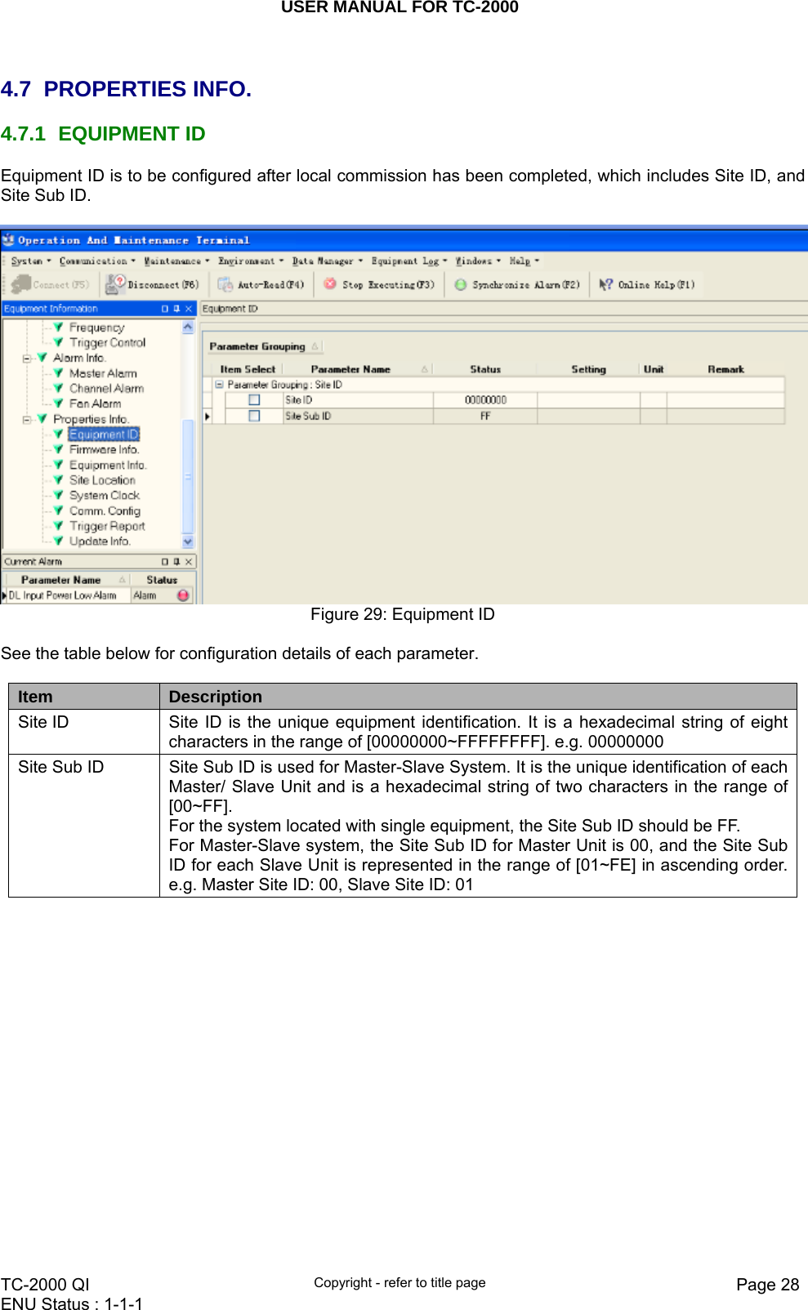Click Site Sub ID status value FF
This screenshot has height=1310, width=808.
485,416
